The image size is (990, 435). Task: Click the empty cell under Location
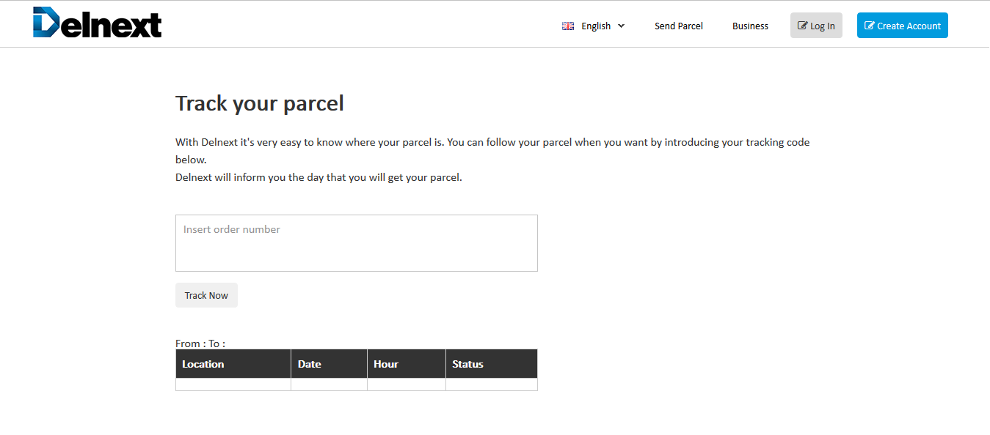[233, 384]
